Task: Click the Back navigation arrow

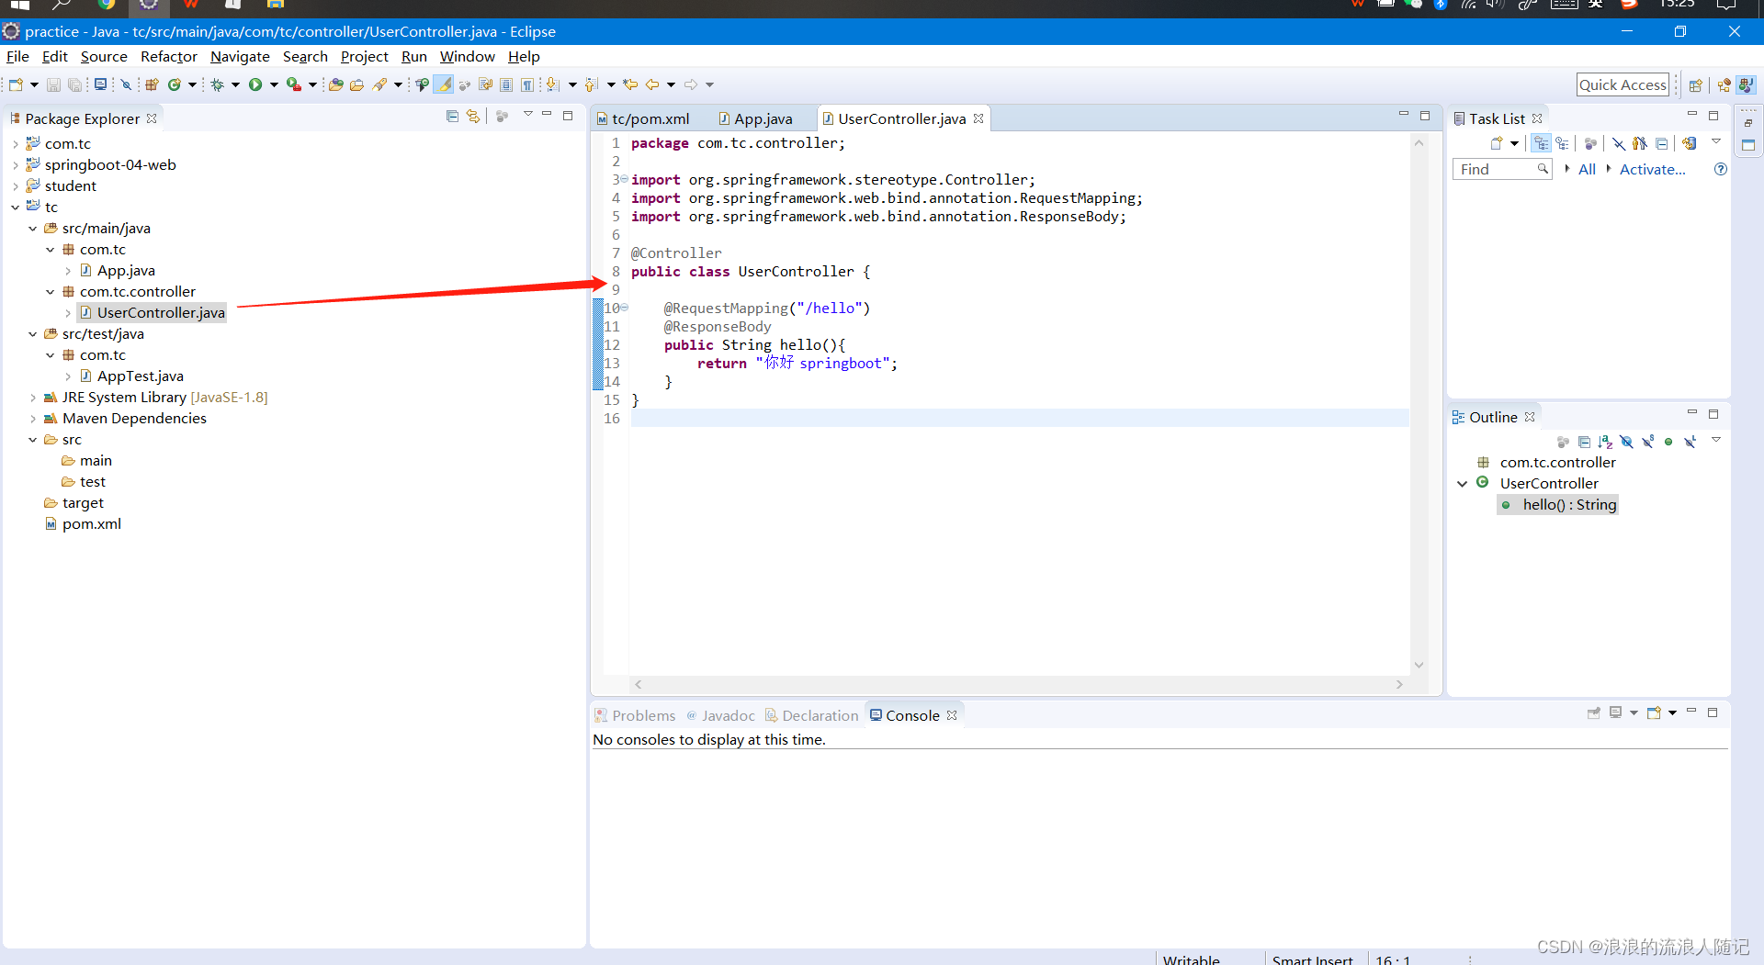Action: [x=652, y=84]
